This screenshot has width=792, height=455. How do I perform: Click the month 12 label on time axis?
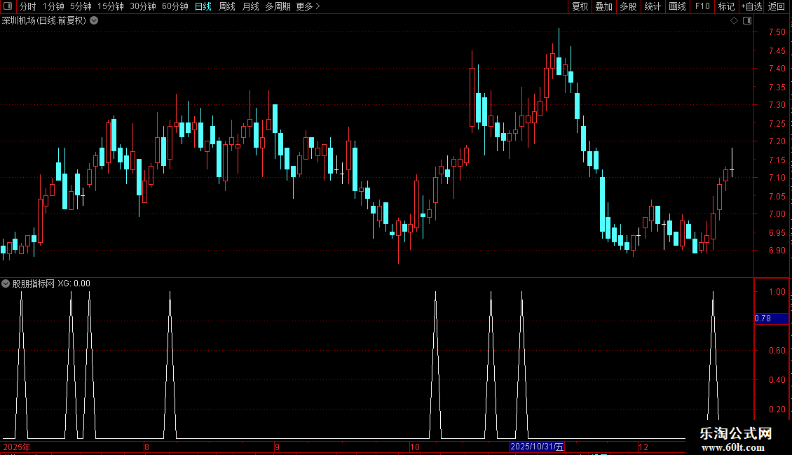tap(643, 447)
